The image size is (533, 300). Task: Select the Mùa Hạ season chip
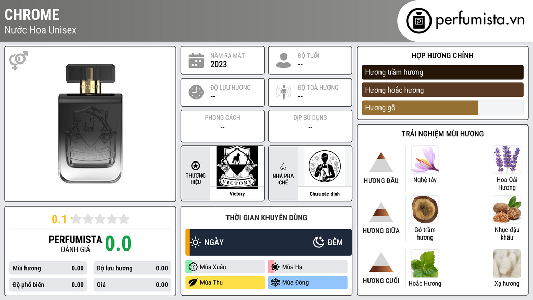coord(308,267)
